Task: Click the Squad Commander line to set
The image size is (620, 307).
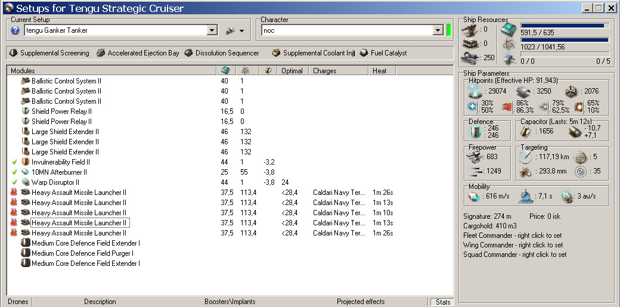Action: 515,255
